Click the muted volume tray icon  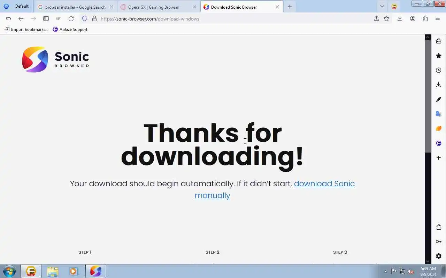(x=411, y=271)
